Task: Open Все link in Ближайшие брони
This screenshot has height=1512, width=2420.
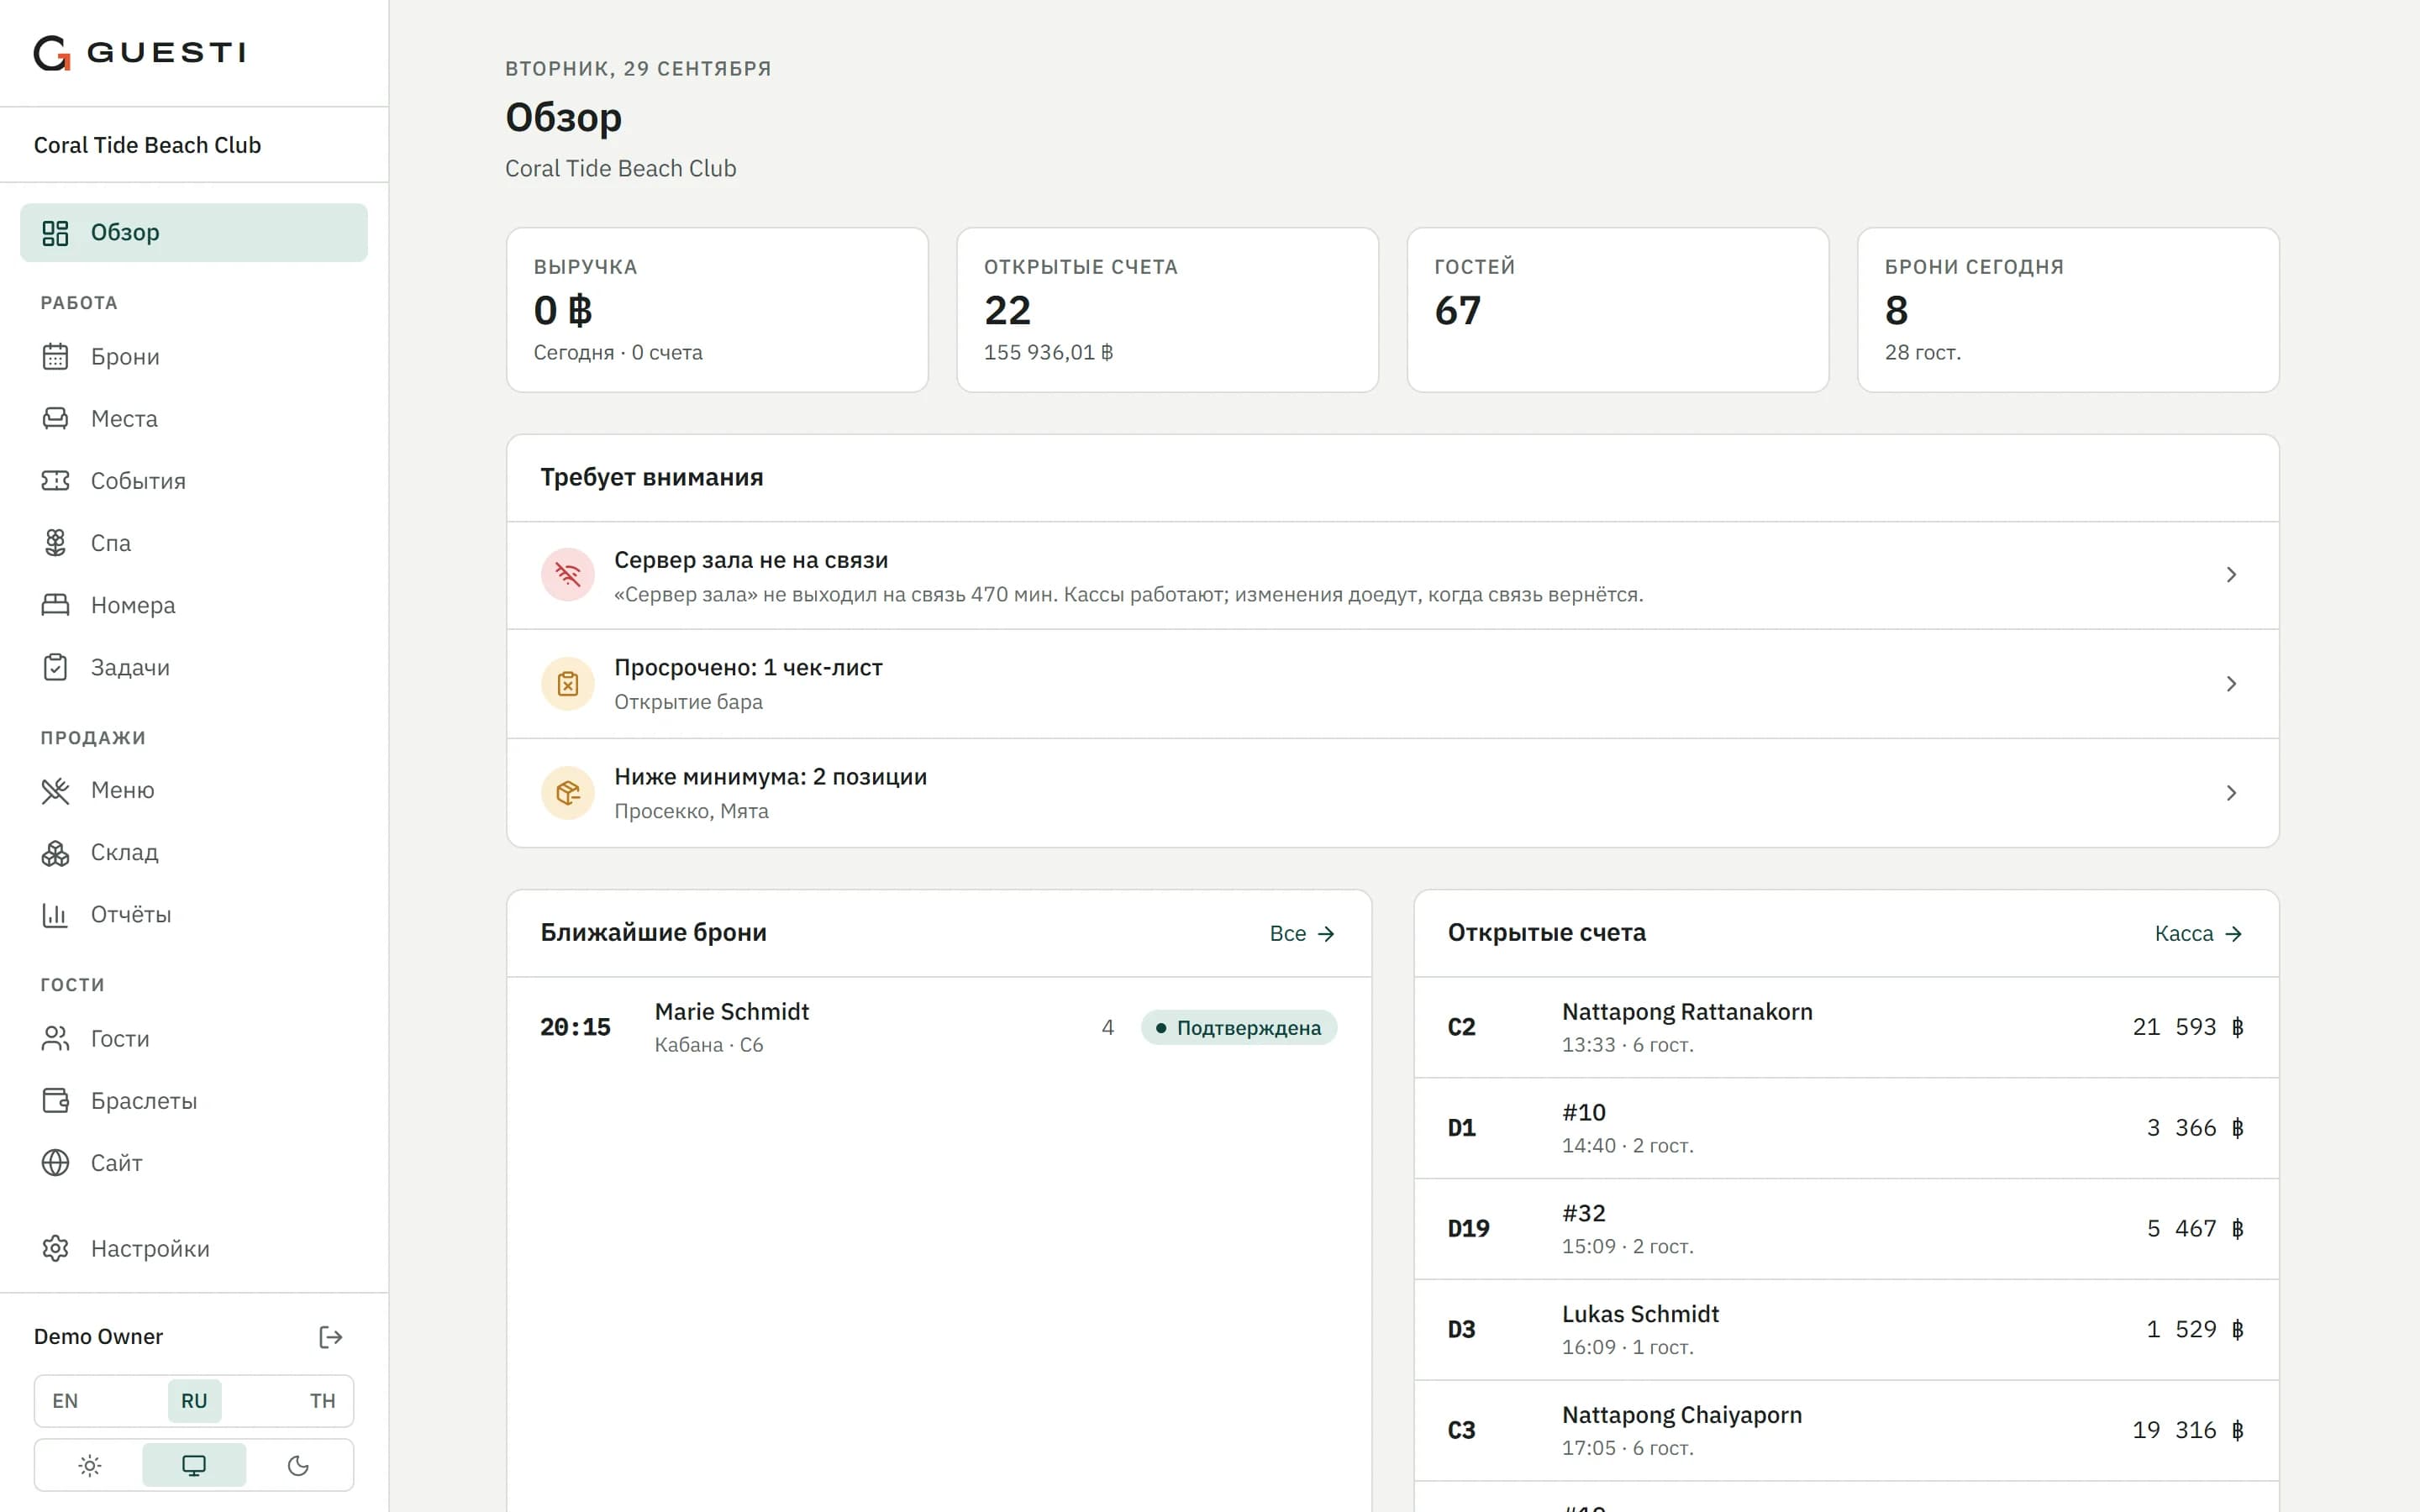Action: coord(1302,934)
